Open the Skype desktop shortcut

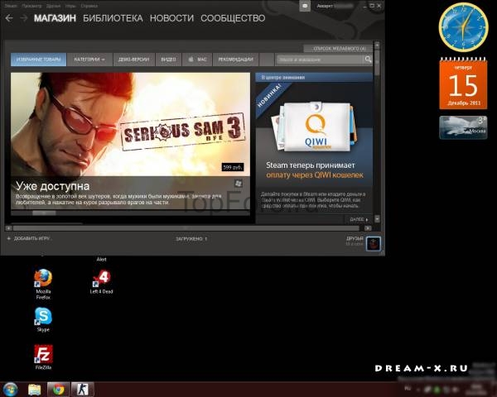tap(43, 319)
